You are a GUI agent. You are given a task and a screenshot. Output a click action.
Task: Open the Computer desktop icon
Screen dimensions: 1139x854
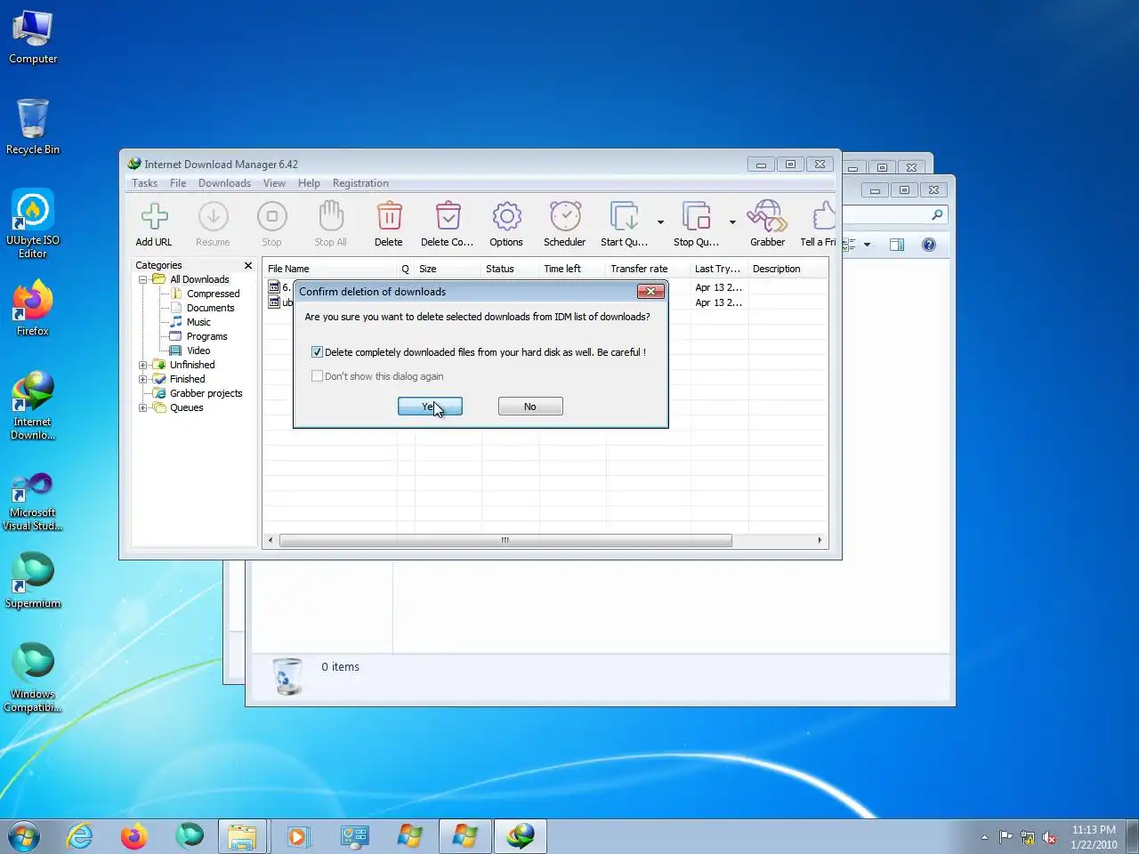[x=33, y=37]
